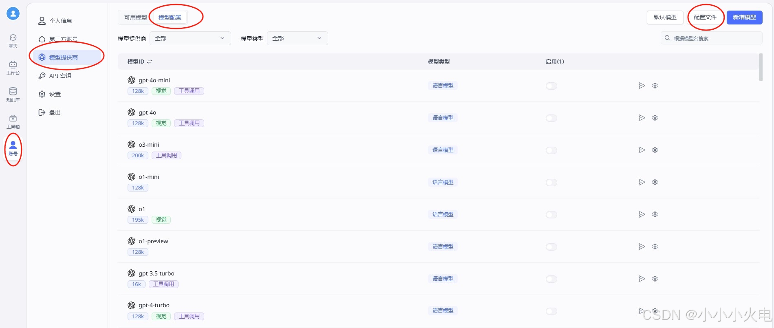Viewport: 774px width, 328px height.
Task: Open the 工具箱 toolbox sidebar icon
Action: tap(13, 122)
